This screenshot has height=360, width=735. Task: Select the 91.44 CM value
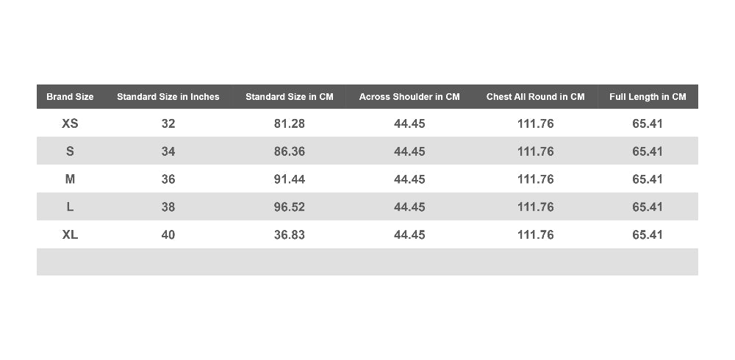tap(289, 179)
